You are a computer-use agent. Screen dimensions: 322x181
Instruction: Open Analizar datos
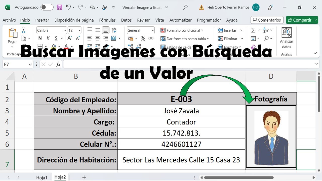(286, 38)
